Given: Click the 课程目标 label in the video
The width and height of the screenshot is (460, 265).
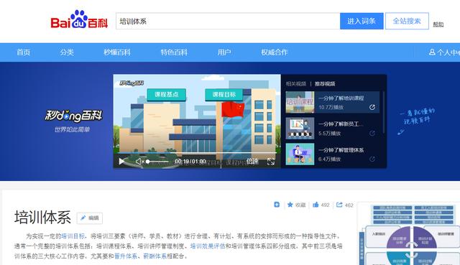Looking at the screenshot, I should [x=224, y=95].
